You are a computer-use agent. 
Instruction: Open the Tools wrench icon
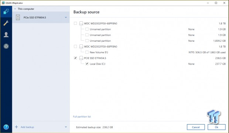pos(6,23)
